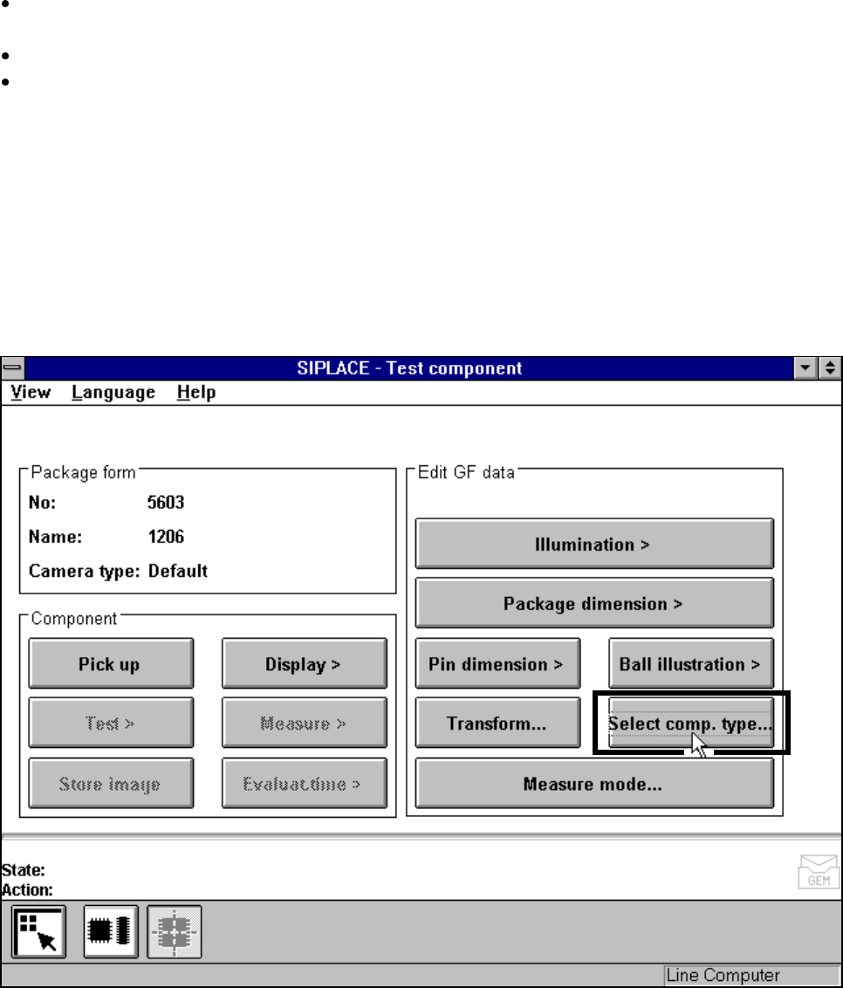Open the window system control menu box
The width and height of the screenshot is (843, 988).
(x=12, y=368)
